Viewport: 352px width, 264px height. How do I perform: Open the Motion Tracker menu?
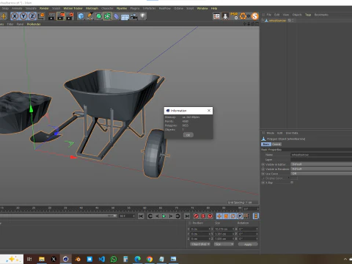point(73,8)
